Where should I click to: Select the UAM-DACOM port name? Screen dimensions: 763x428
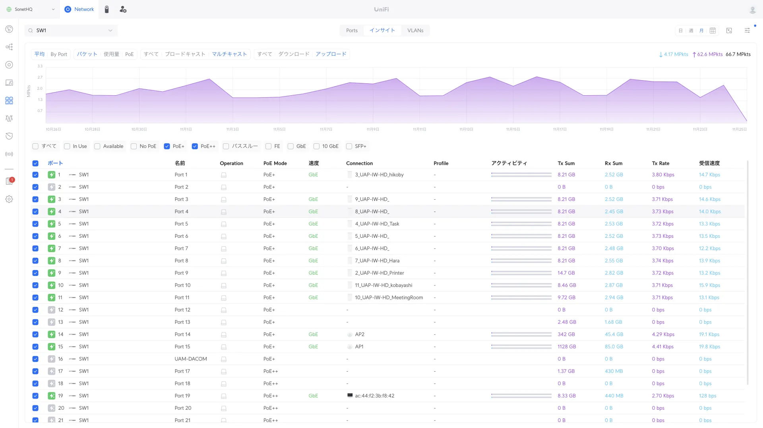[x=191, y=359]
